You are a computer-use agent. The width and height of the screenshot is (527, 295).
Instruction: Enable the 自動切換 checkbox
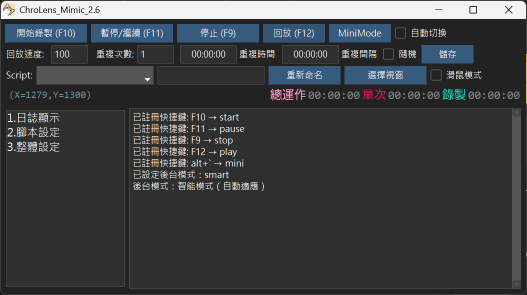coord(400,33)
